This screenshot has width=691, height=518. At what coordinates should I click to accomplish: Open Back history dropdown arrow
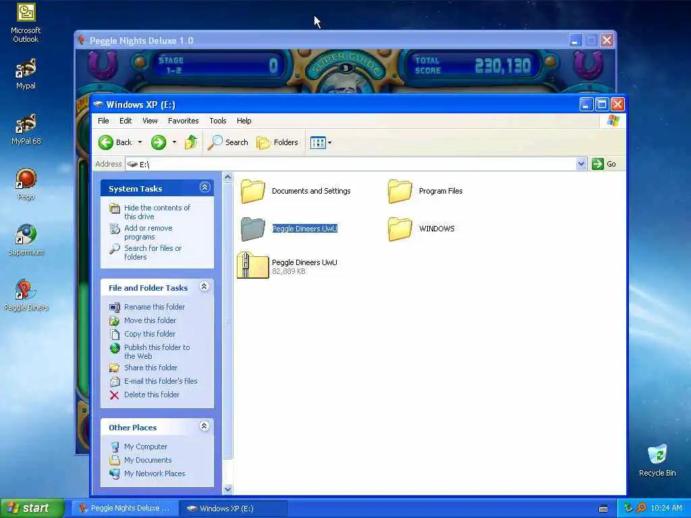(x=140, y=142)
